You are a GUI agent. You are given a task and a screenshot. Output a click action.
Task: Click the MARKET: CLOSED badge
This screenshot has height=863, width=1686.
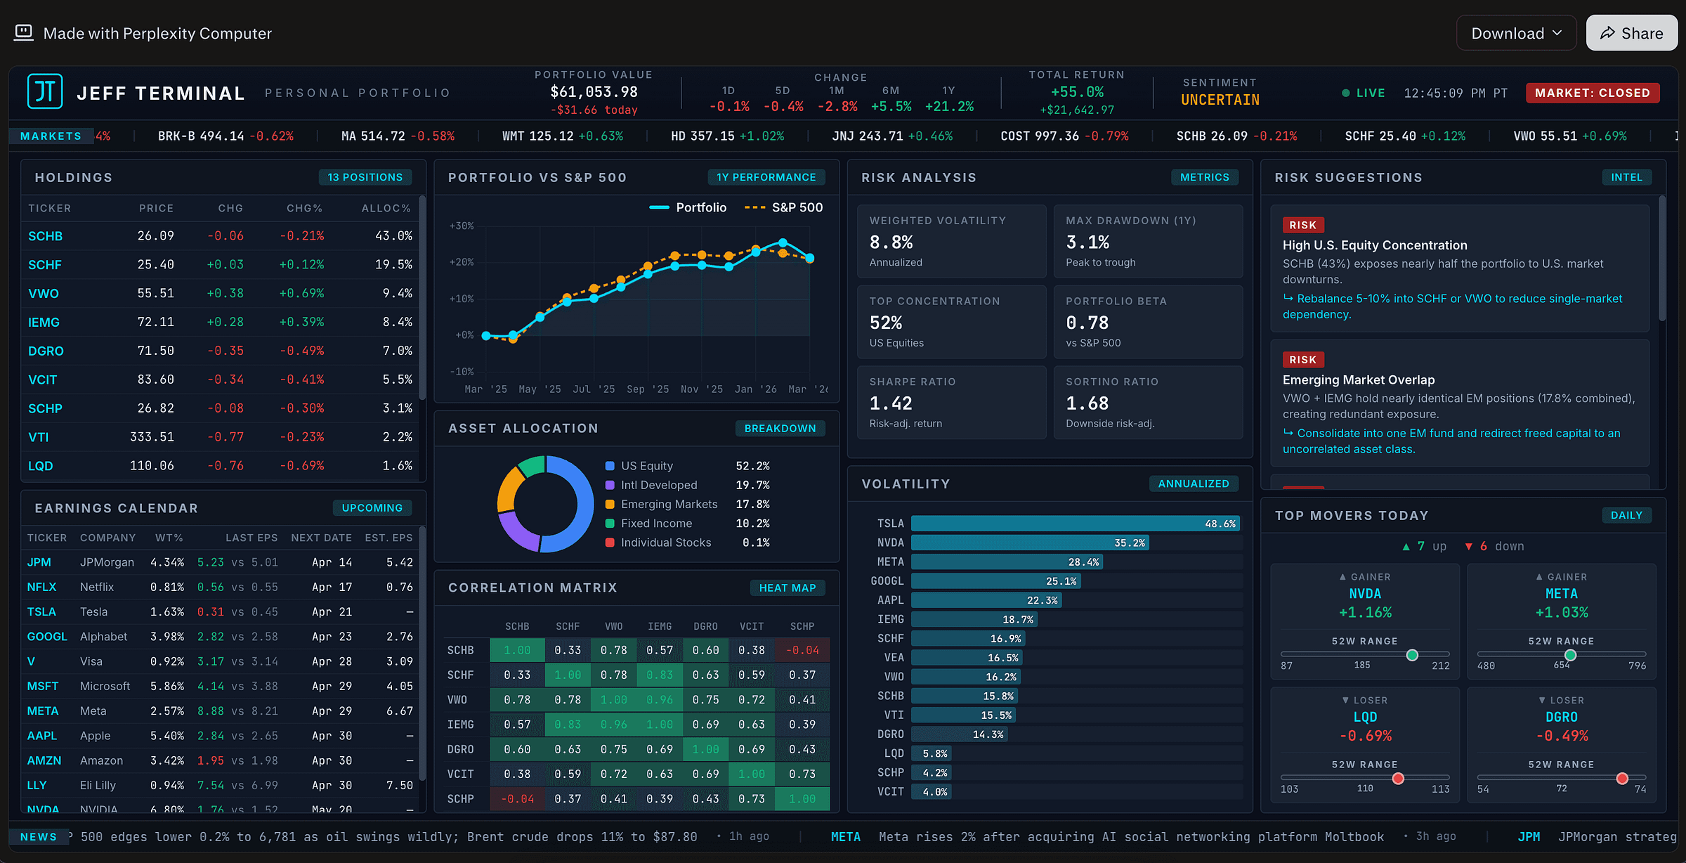click(x=1593, y=93)
